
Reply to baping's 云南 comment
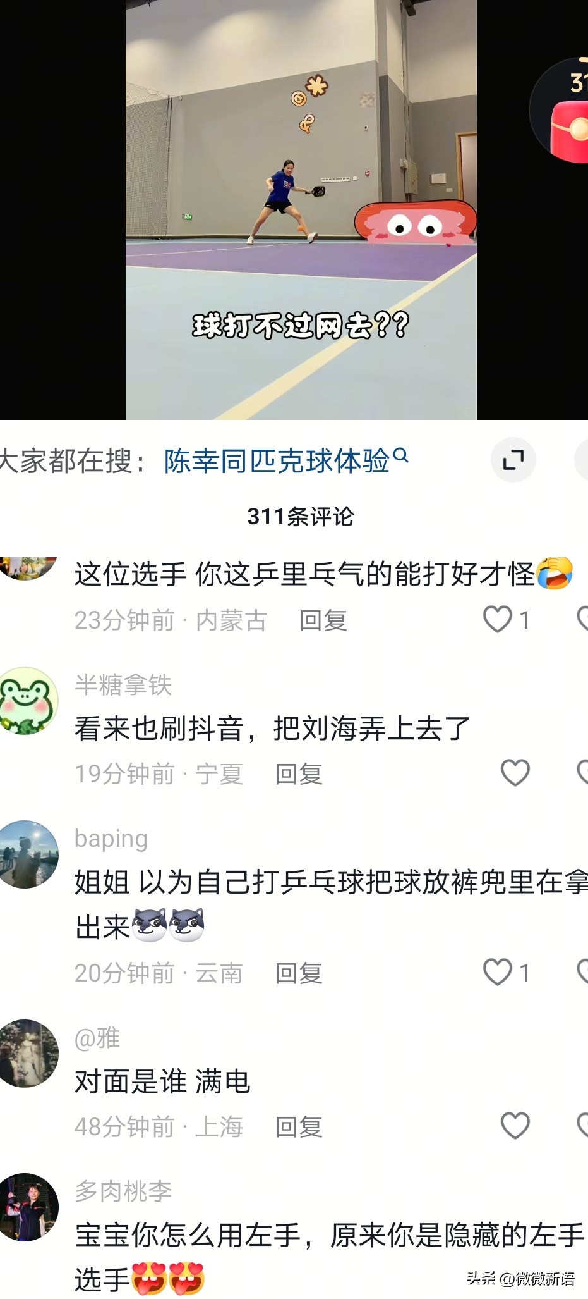tap(299, 973)
